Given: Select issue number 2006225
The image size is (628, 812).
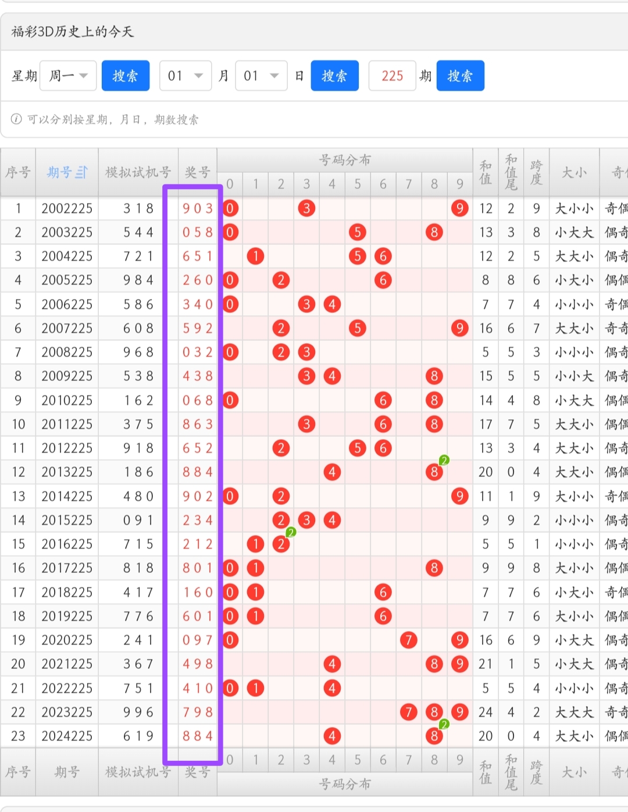Looking at the screenshot, I should [67, 304].
